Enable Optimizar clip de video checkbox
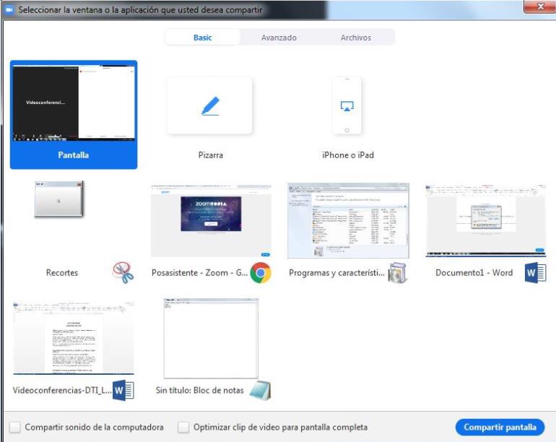Viewport: 556px width, 442px height. click(x=183, y=427)
